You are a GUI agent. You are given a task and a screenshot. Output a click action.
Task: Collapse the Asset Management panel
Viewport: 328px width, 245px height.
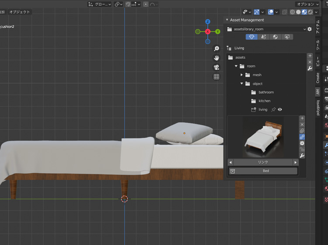[227, 20]
